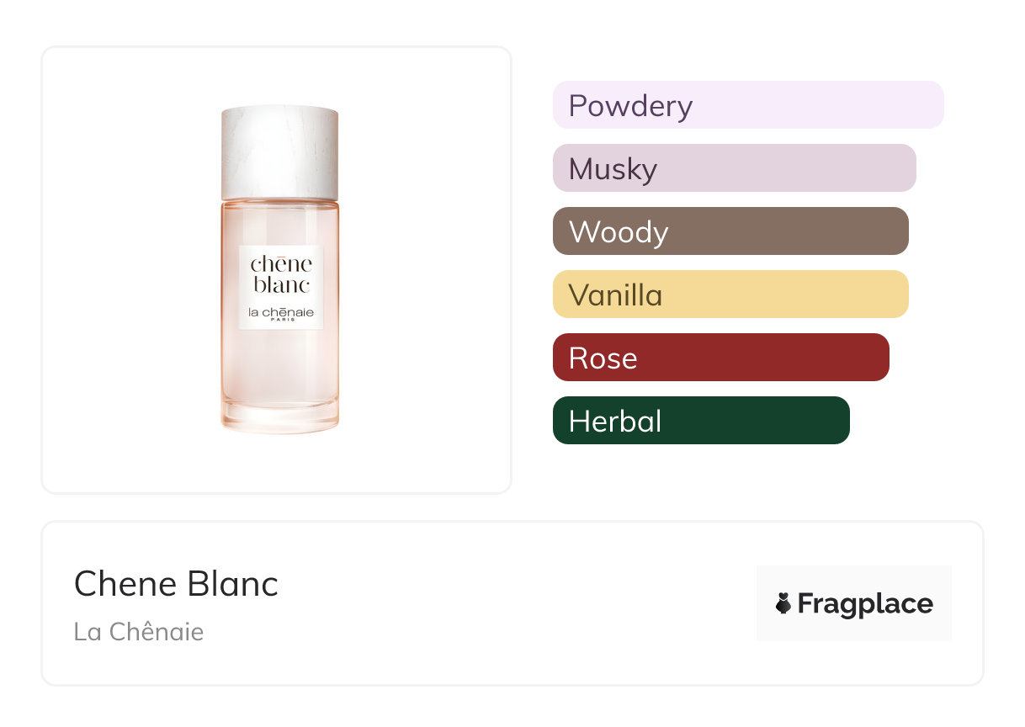1025x727 pixels.
Task: Click the thick glass base of bottle
Action: (x=280, y=418)
